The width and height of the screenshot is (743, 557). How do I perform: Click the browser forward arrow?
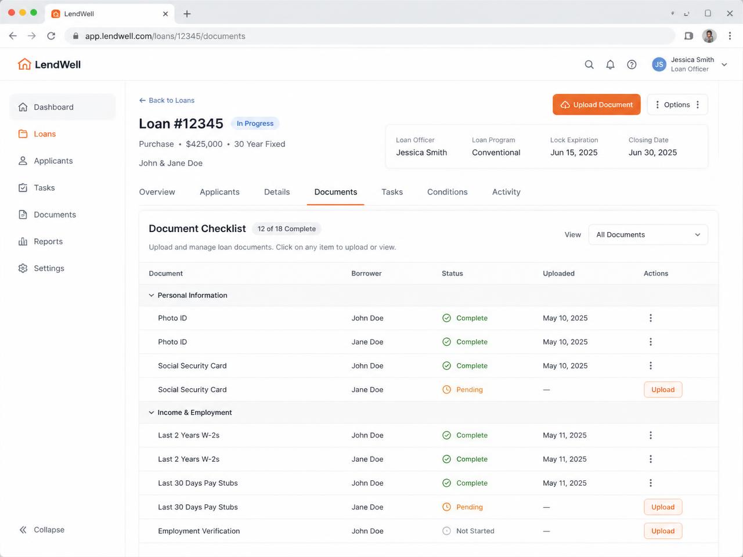coord(32,36)
